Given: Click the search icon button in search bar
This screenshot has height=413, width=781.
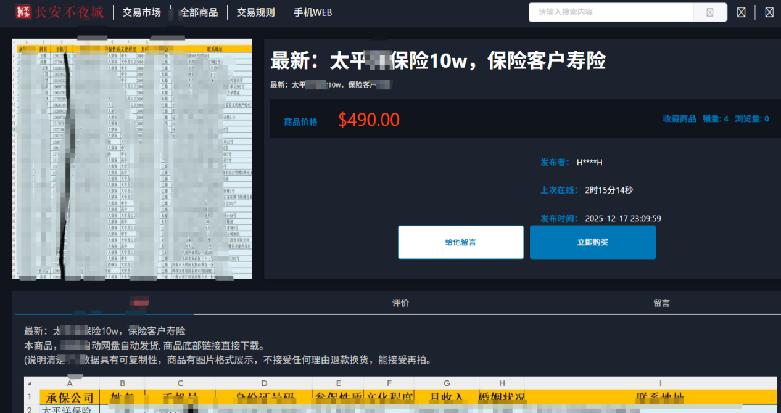Looking at the screenshot, I should point(710,12).
